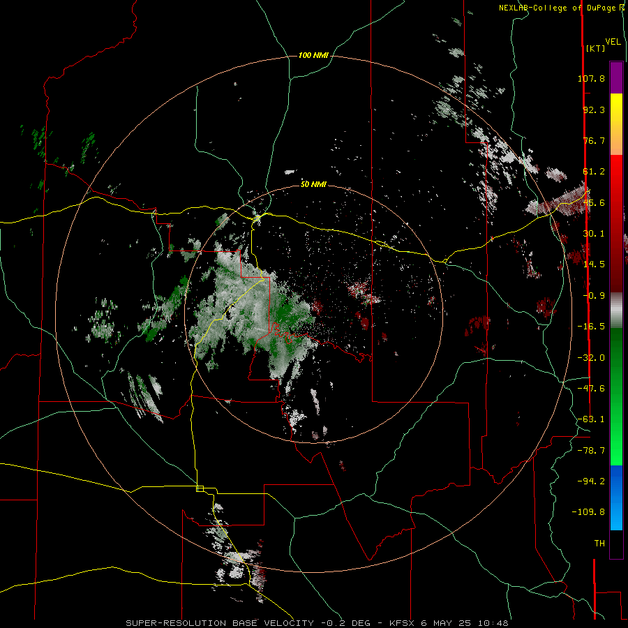
Task: Click the -32.0 value on velocity scale
Action: coord(591,358)
